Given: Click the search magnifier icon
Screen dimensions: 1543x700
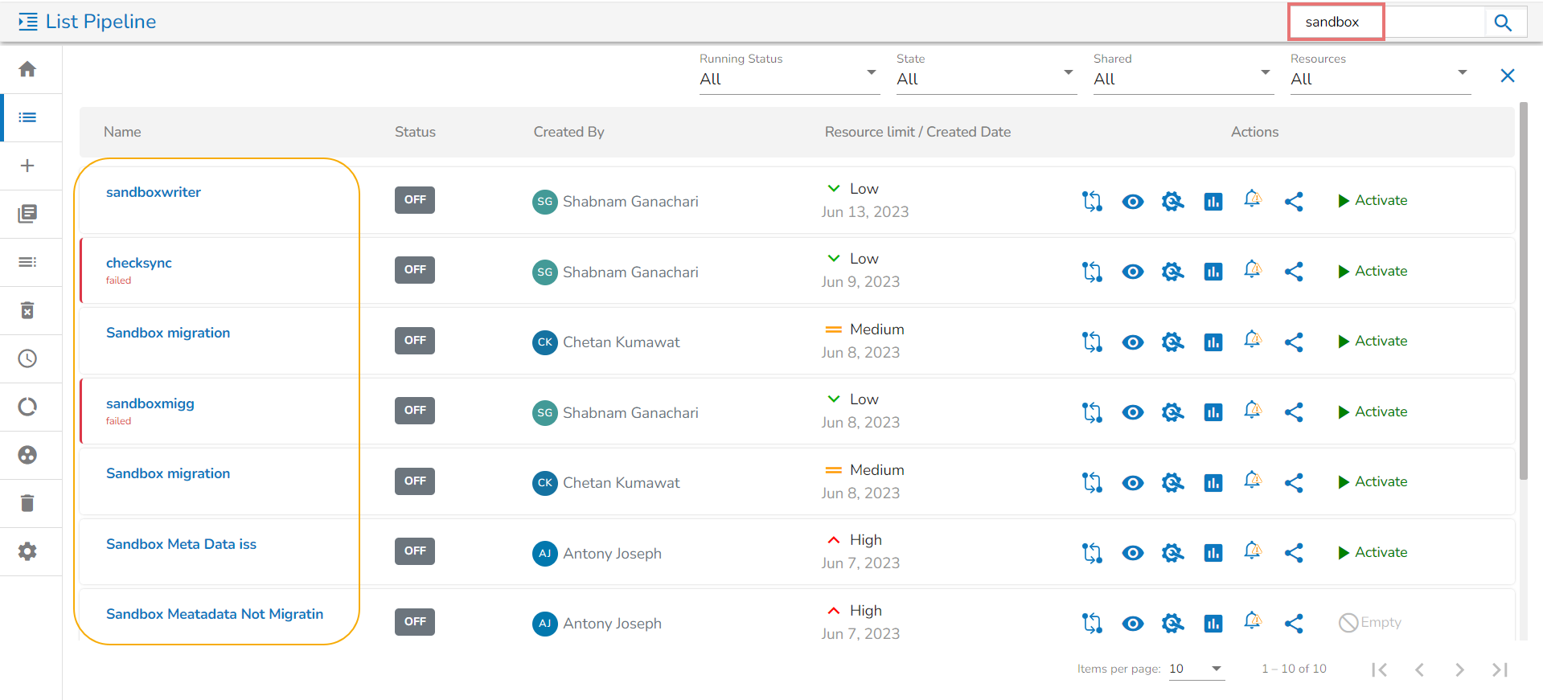Looking at the screenshot, I should (x=1503, y=23).
